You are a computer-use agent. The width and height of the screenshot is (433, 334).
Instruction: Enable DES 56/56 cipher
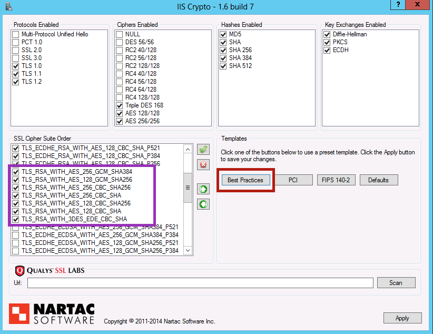click(119, 42)
